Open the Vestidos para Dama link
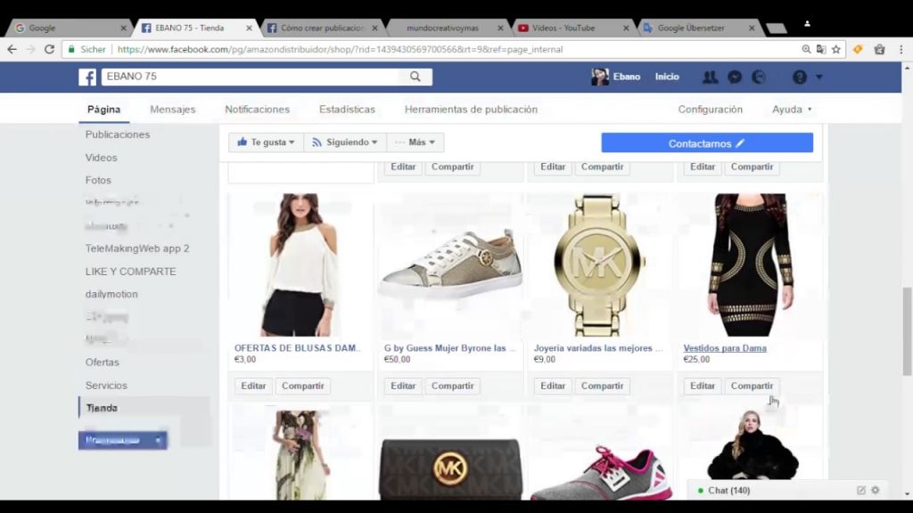This screenshot has height=513, width=913. point(724,348)
